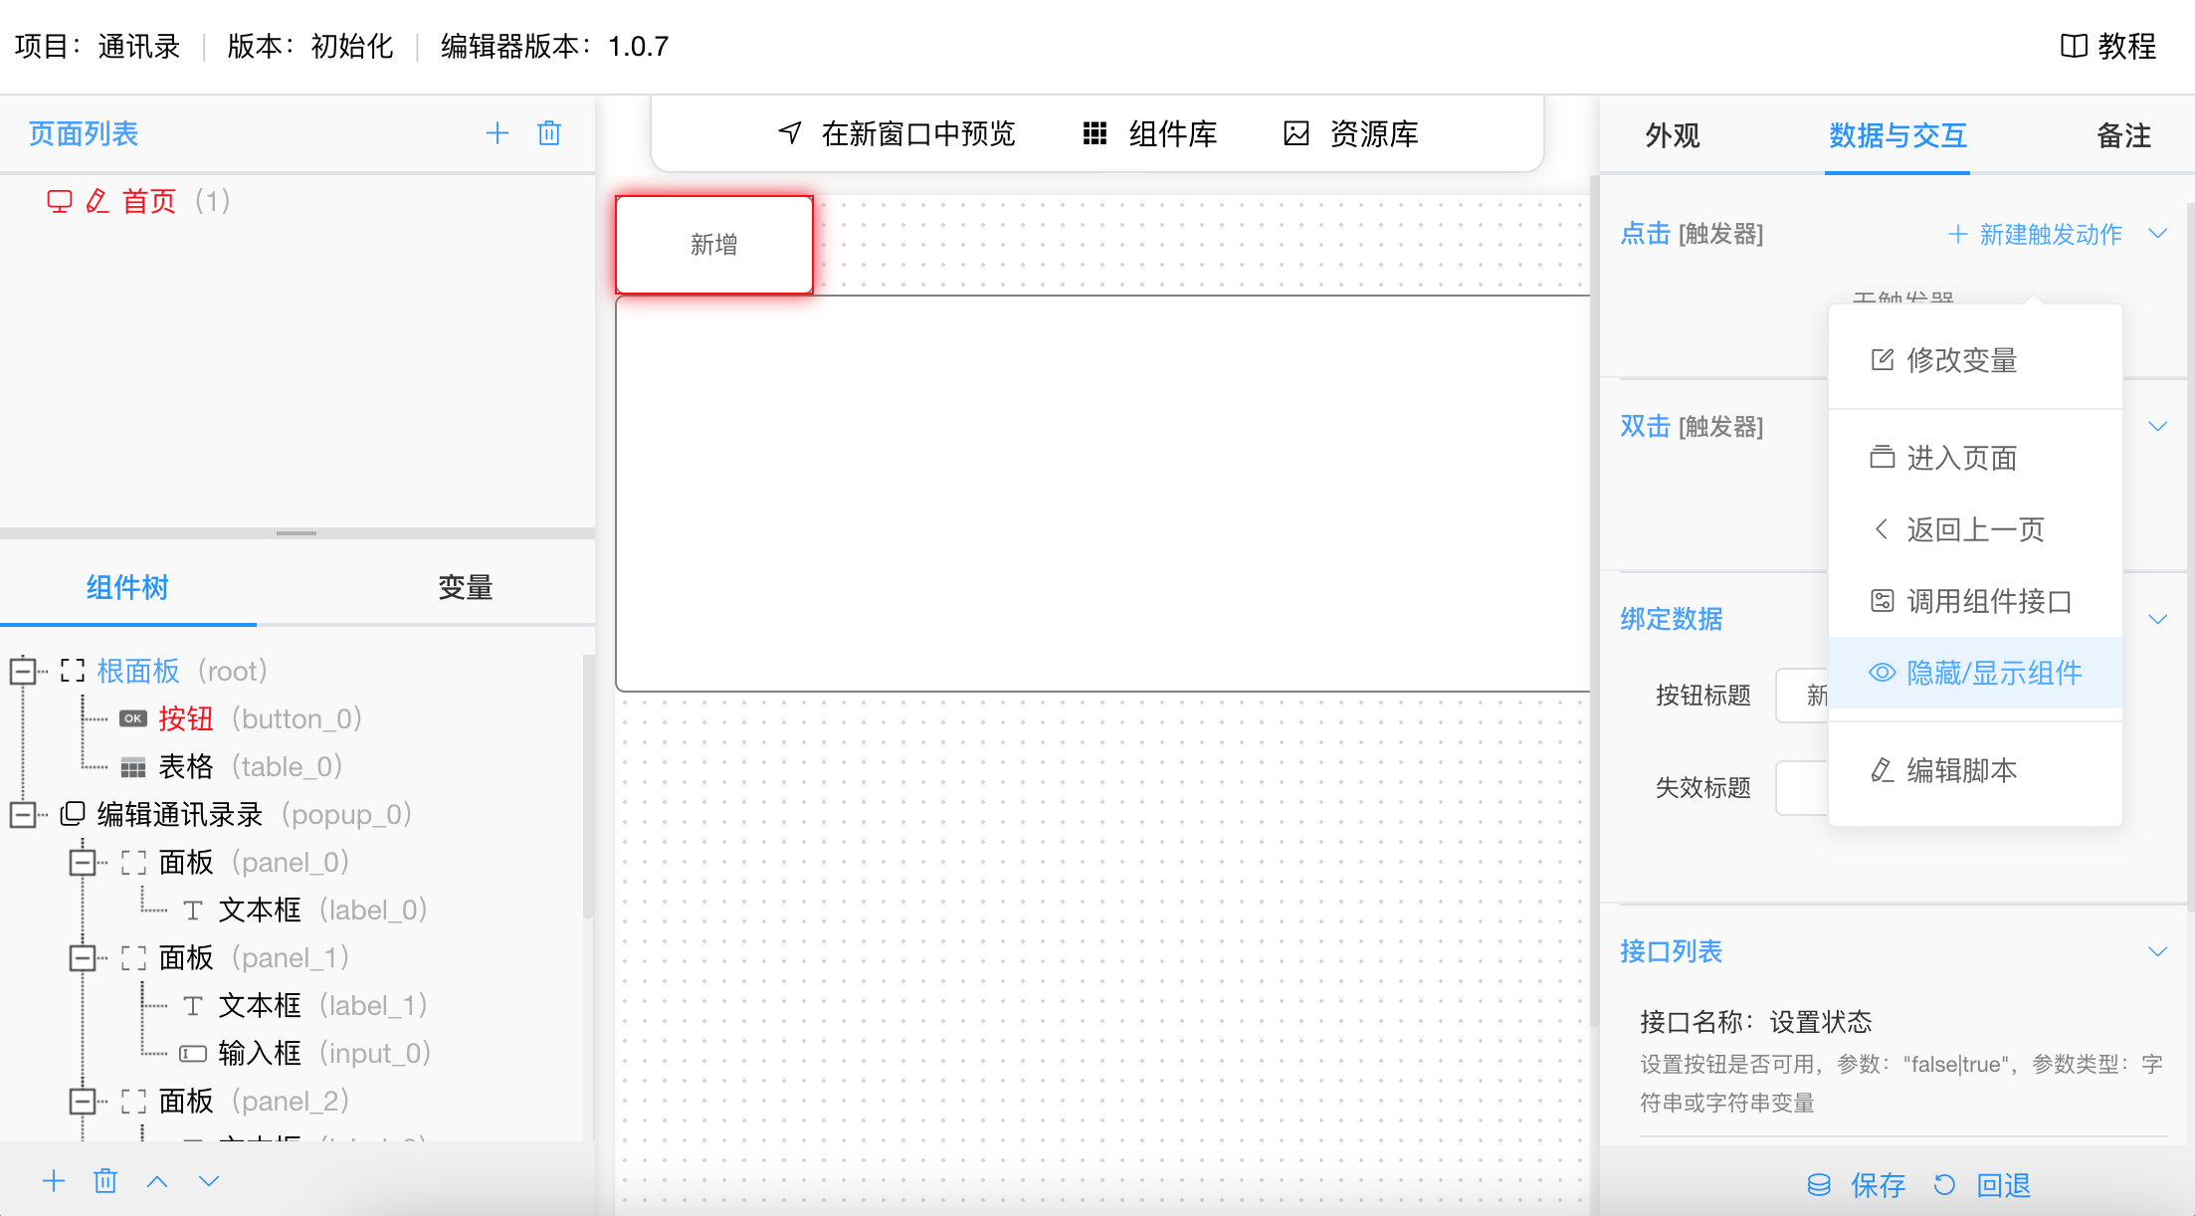Click the trash icon below the component tree
This screenshot has width=2195, height=1216.
coord(105,1181)
